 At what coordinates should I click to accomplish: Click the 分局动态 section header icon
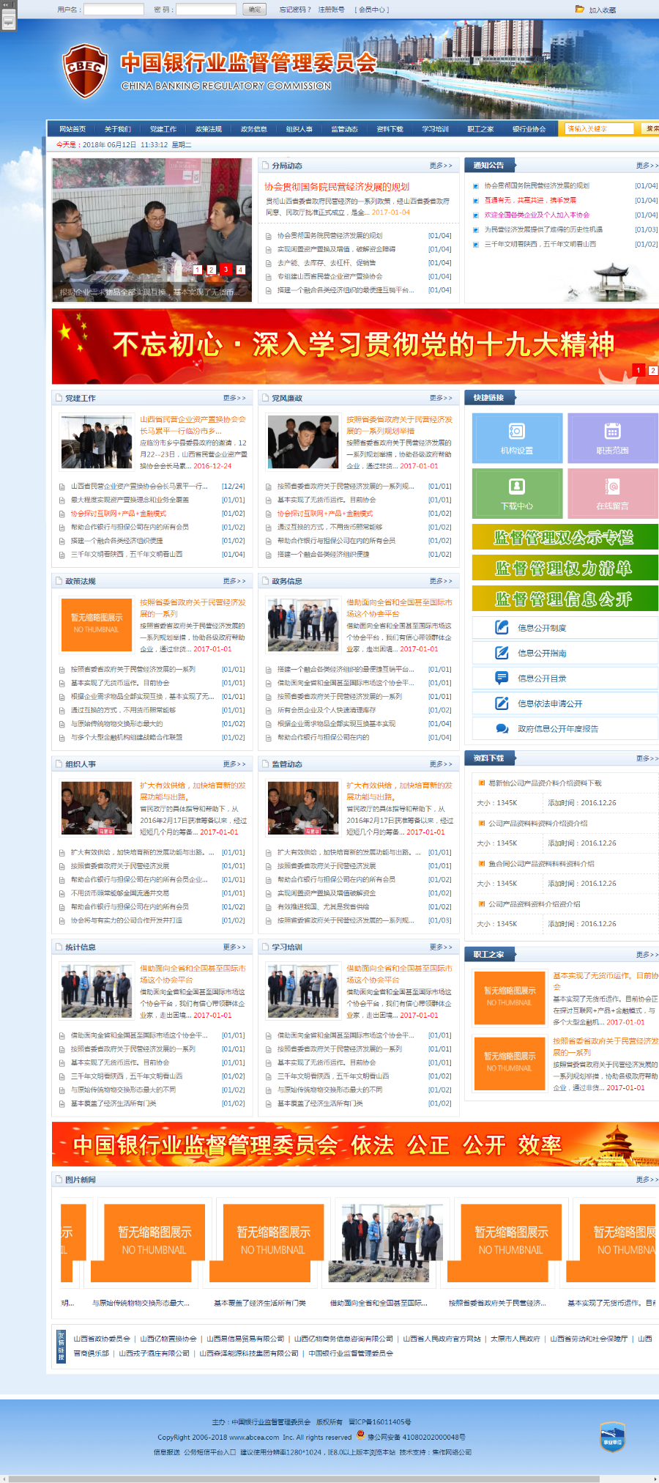266,166
